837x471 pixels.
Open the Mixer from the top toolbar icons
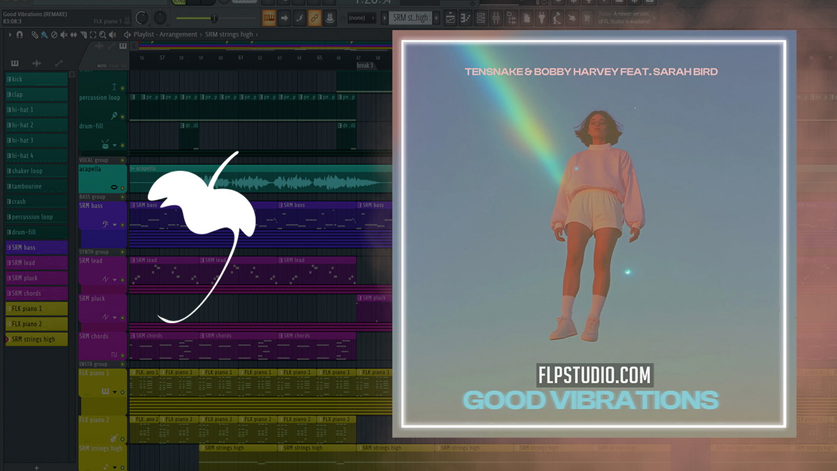point(497,19)
